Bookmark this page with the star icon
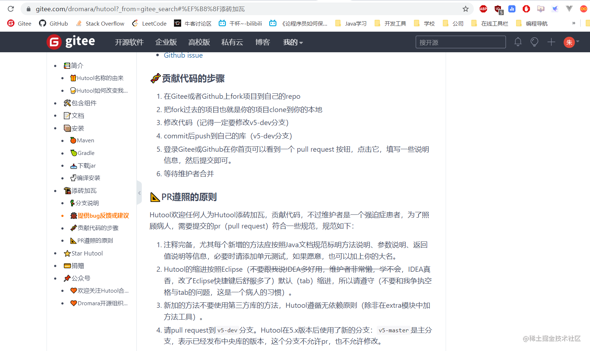The image size is (590, 351). tap(466, 9)
